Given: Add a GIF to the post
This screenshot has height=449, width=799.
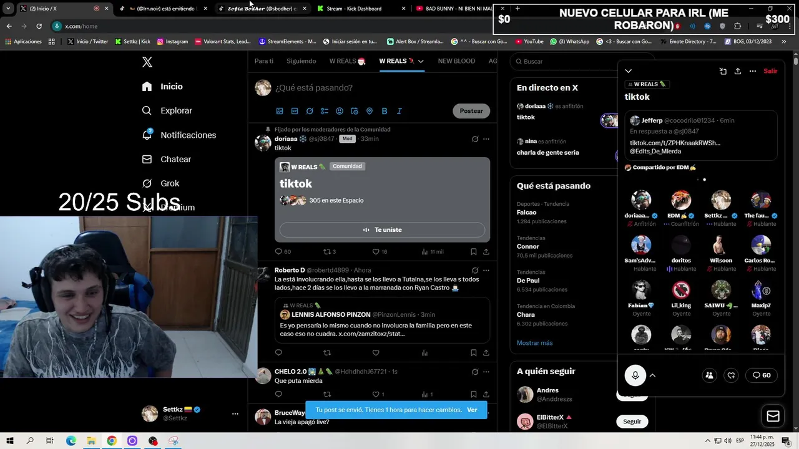Looking at the screenshot, I should point(295,111).
